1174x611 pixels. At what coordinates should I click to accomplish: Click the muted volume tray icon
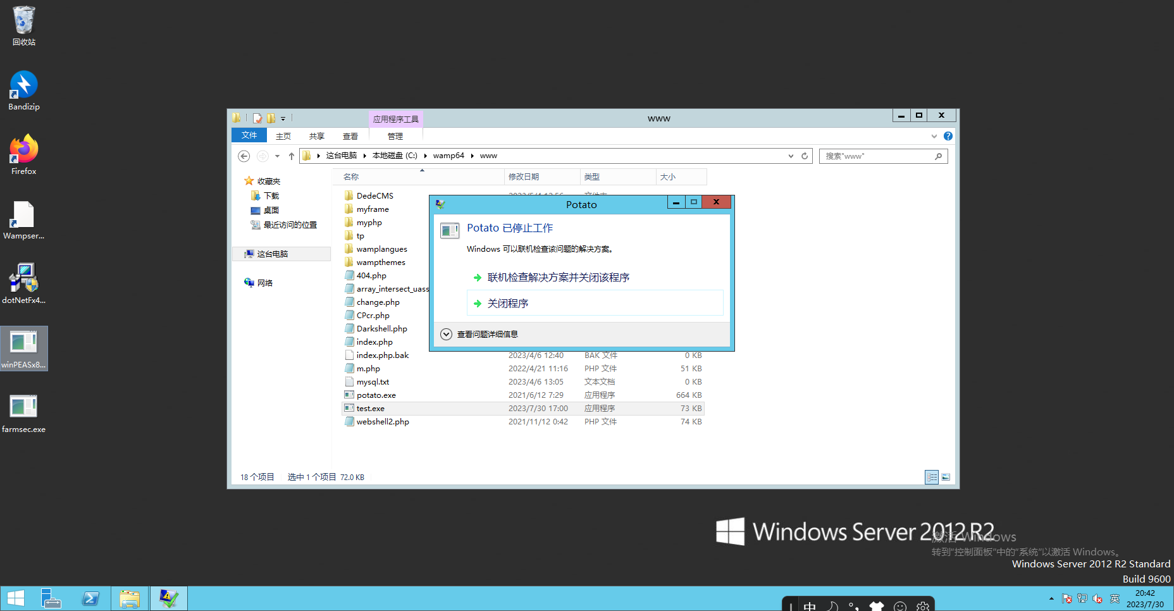click(x=1097, y=598)
